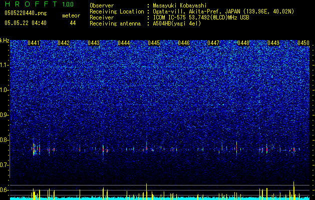
Task: Click the receiver ICOM IC-575 text
Action: pyautogui.click(x=170, y=17)
